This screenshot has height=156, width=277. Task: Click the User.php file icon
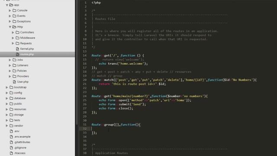coord(14,82)
